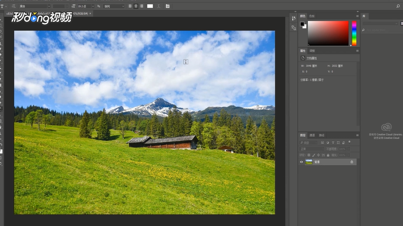
Task: Open the Layers panel options menu
Action: [x=357, y=135]
